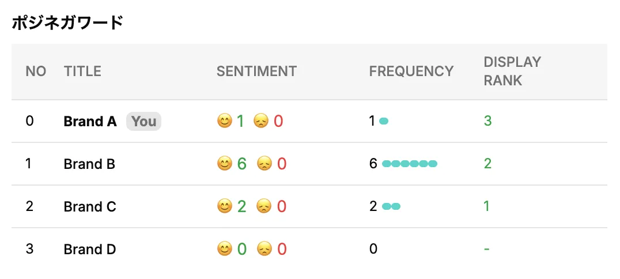Click the happy face icon for Brand B

tap(224, 164)
